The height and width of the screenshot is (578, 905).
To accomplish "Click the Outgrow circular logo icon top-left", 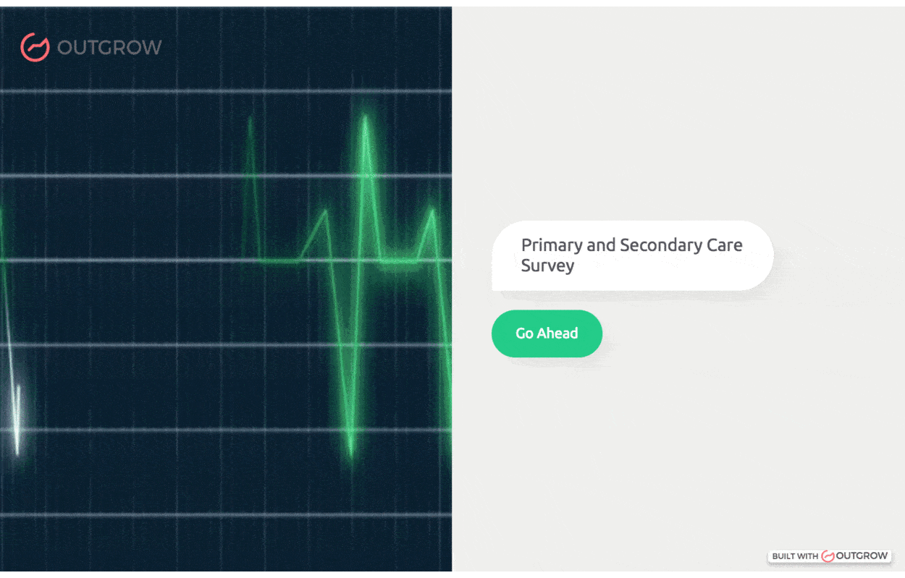I will tap(35, 47).
